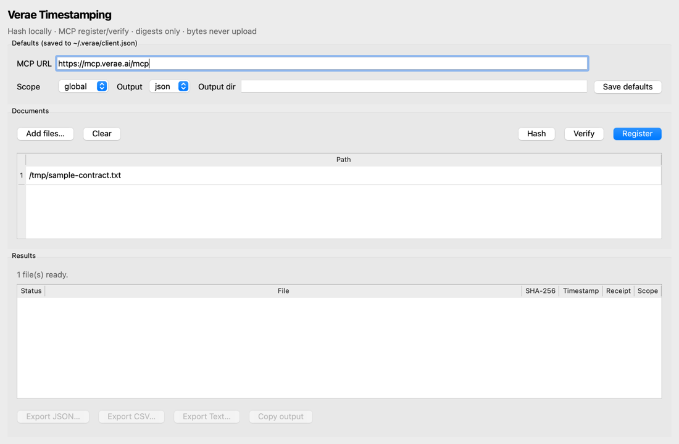
Task: Clear the documents list
Action: 102,134
